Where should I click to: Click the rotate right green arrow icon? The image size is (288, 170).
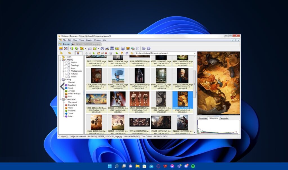[77, 48]
